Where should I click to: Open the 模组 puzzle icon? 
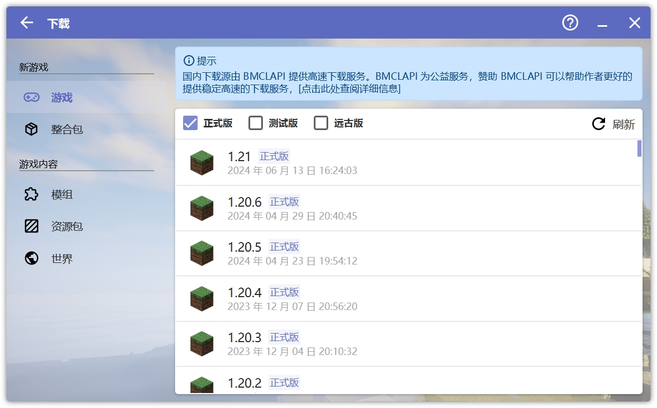(x=32, y=194)
